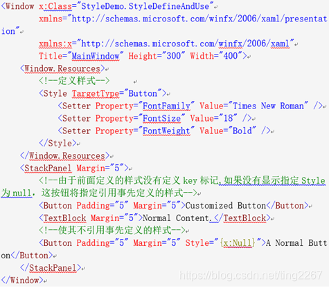Click the opening TextBlock tag name
Viewport: 329px width, 288px height.
click(64, 218)
